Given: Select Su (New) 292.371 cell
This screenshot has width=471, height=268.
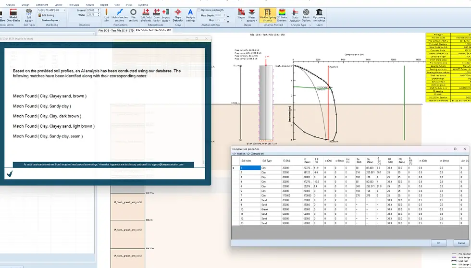Looking at the screenshot, I should point(371,186).
